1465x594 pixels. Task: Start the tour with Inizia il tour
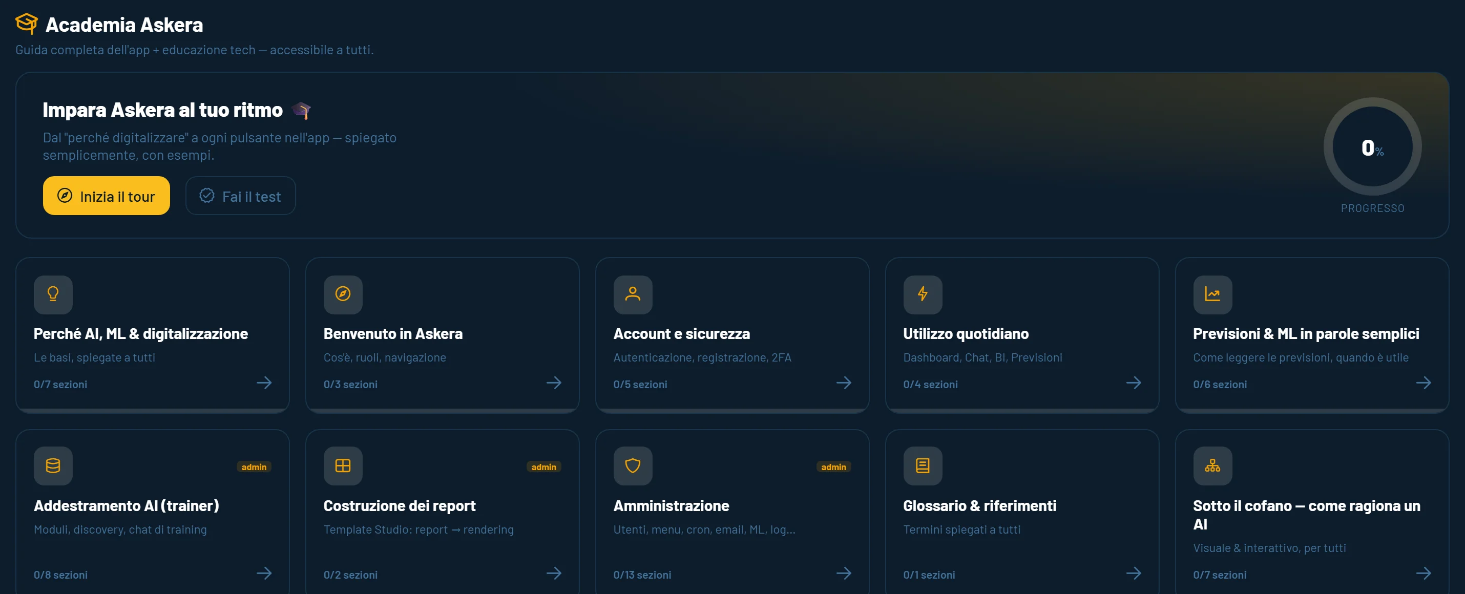[107, 196]
